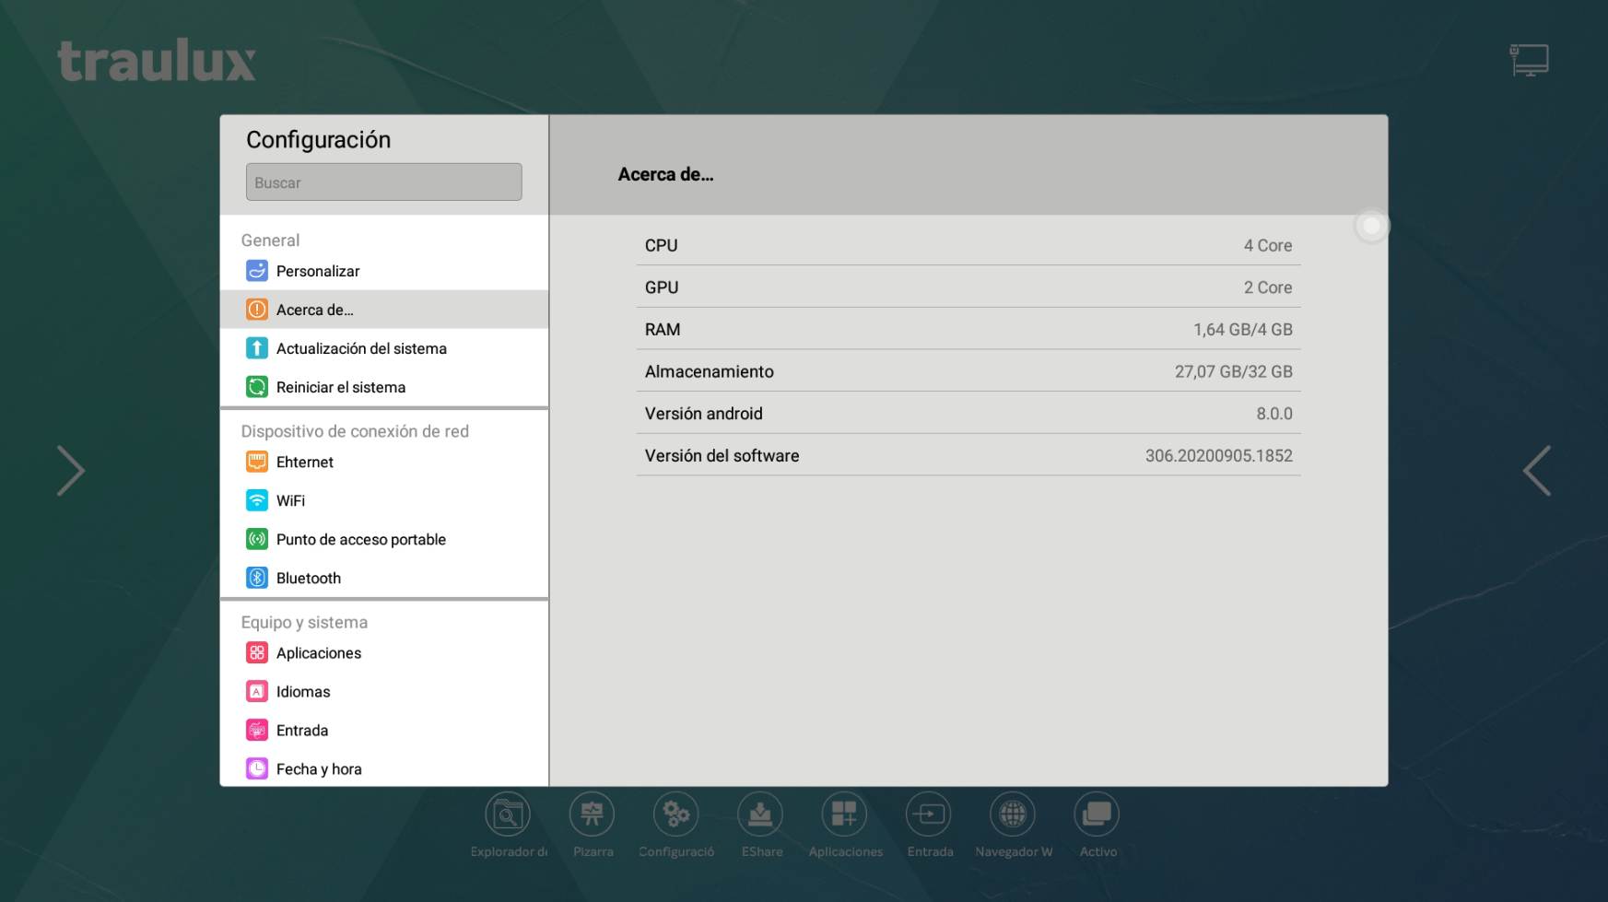This screenshot has height=902, width=1608.
Task: Open Fecha y hora settings entry
Action: click(384, 769)
